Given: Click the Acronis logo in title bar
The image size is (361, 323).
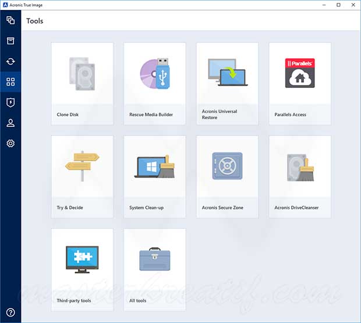Looking at the screenshot, I should click(x=5, y=5).
